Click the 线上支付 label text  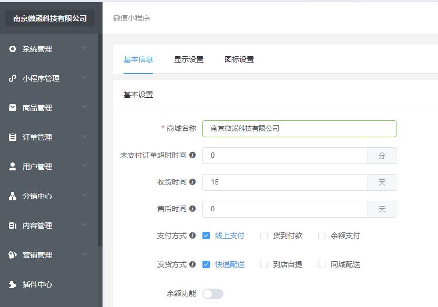pos(230,236)
